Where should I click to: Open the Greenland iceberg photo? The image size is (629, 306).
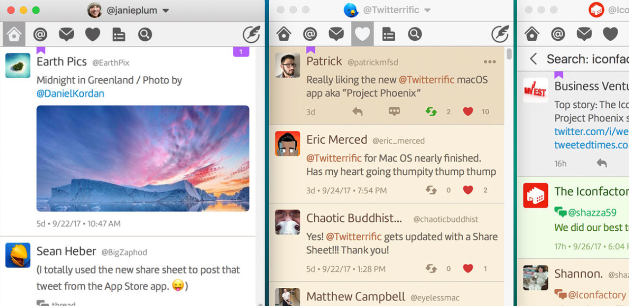tap(143, 158)
